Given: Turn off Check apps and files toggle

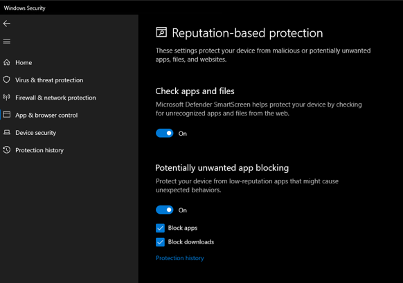Looking at the screenshot, I should pyautogui.click(x=165, y=134).
